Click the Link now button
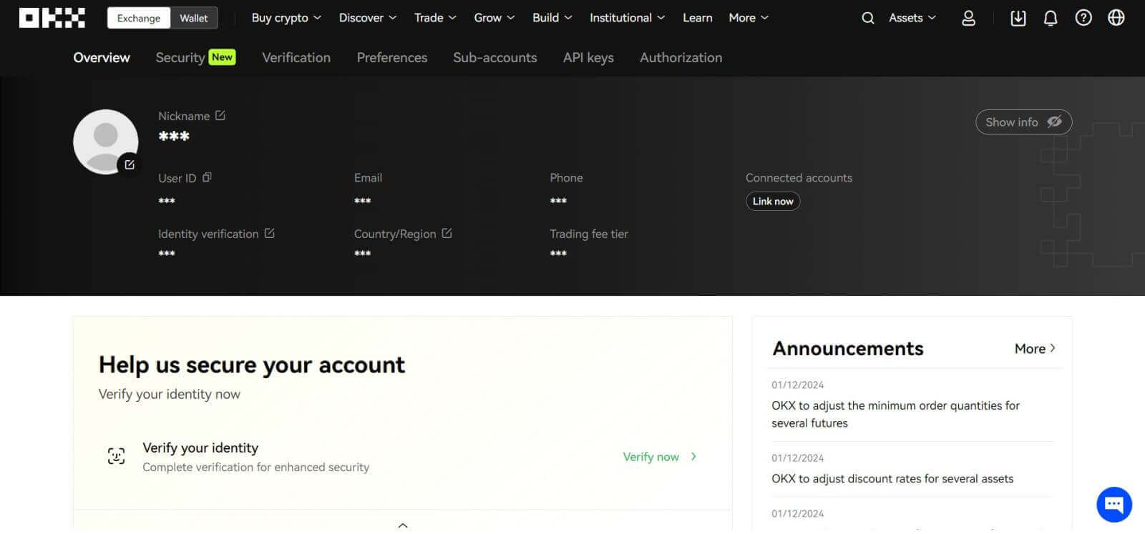Image resolution: width=1145 pixels, height=534 pixels. [x=772, y=202]
